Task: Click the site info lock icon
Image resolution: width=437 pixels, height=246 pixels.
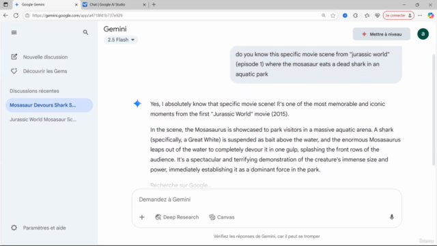Action: (x=27, y=16)
